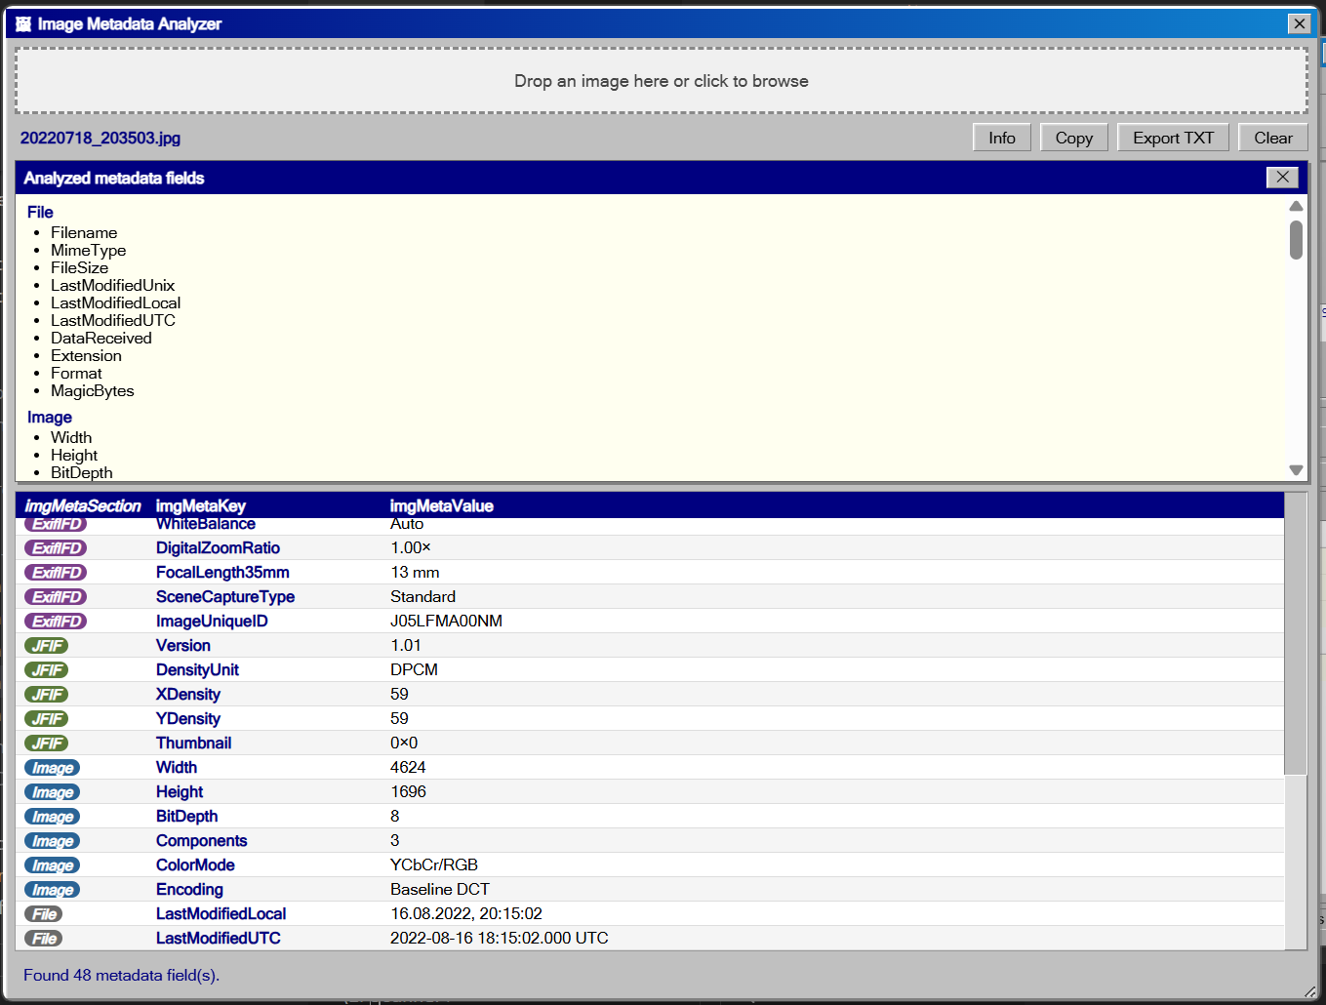1326x1005 pixels.
Task: Close the Analyzed metadata fields panel
Action: pos(1282,177)
